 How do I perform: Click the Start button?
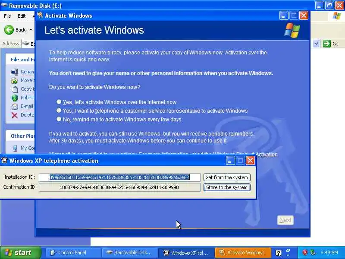pos(20,253)
